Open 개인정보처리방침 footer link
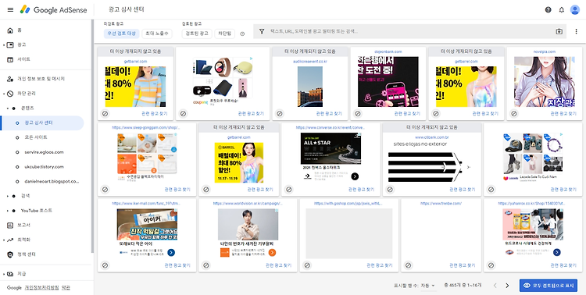586x295 pixels. [42, 287]
